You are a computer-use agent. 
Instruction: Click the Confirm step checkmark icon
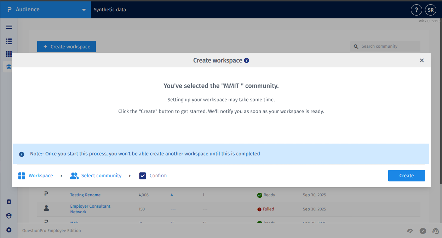[143, 175]
